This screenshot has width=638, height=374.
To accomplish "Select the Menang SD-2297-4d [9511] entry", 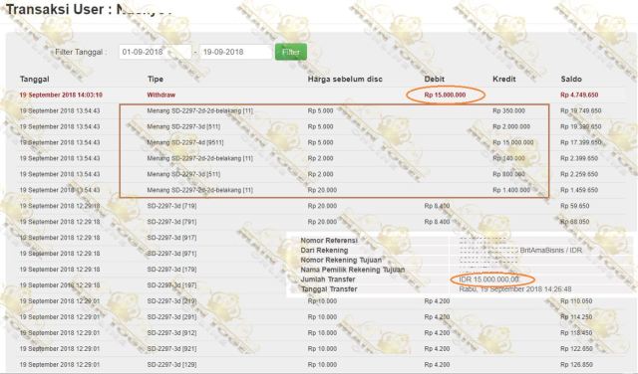I will pyautogui.click(x=185, y=142).
